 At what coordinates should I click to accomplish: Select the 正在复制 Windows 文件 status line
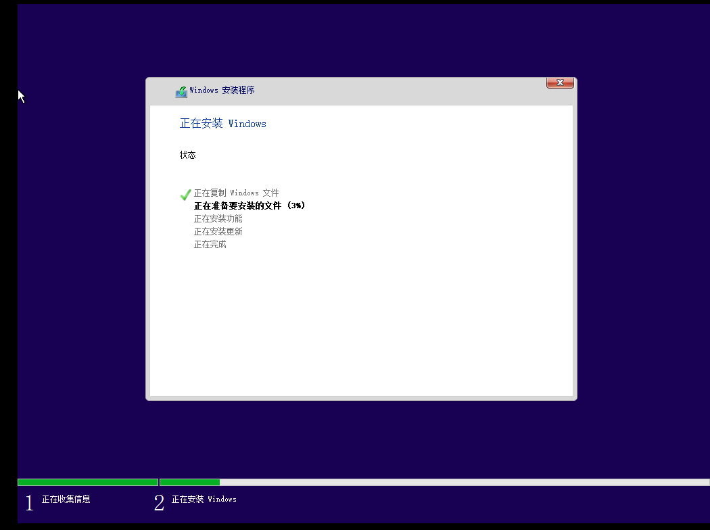tap(237, 193)
